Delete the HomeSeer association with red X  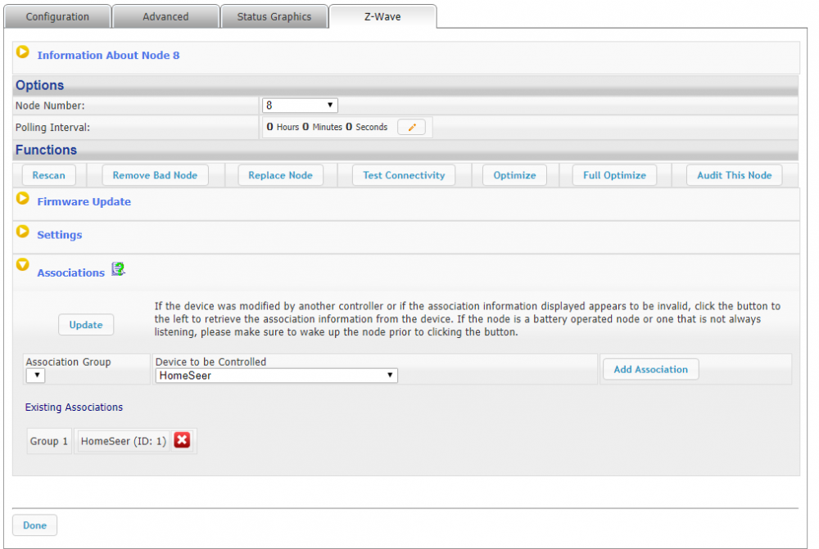click(182, 440)
